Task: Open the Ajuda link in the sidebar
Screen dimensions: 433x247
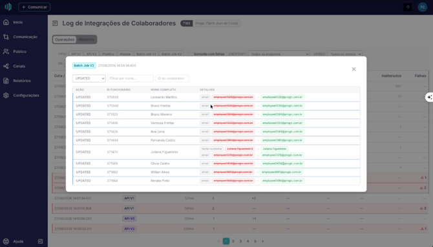Action: (x=18, y=241)
